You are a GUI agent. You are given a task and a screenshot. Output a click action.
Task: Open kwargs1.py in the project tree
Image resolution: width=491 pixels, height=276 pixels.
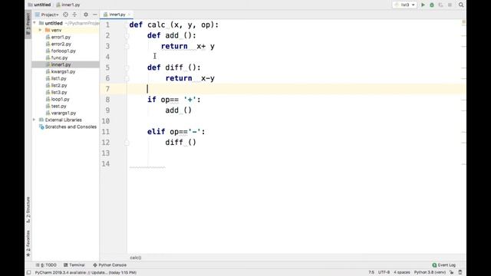click(63, 71)
